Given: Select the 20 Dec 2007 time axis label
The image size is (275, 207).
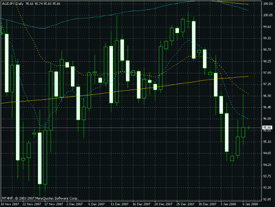Looking at the screenshot, I should click(x=163, y=204).
